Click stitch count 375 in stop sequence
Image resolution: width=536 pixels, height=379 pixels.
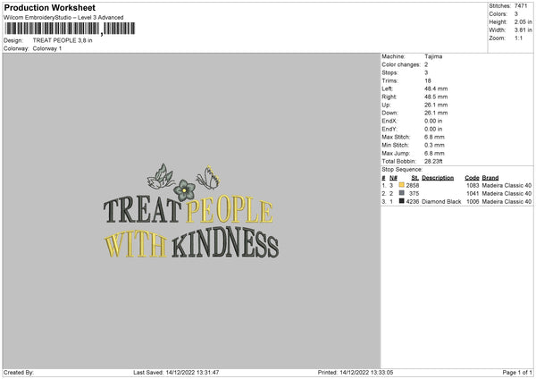(414, 194)
